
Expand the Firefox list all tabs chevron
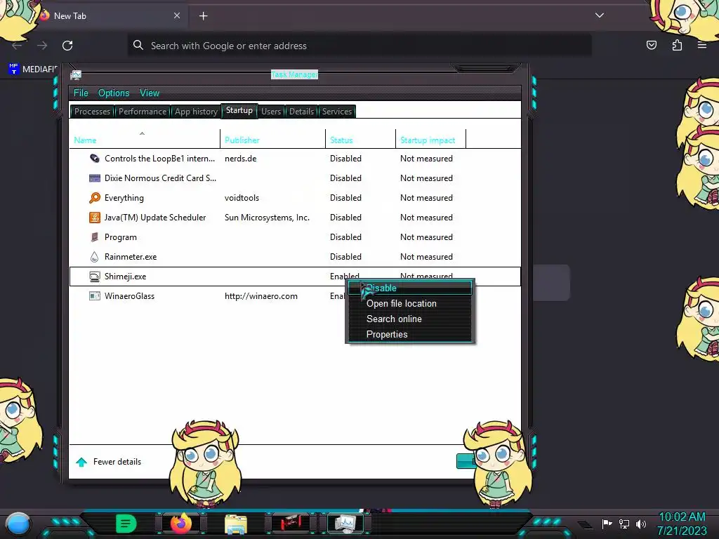[600, 15]
